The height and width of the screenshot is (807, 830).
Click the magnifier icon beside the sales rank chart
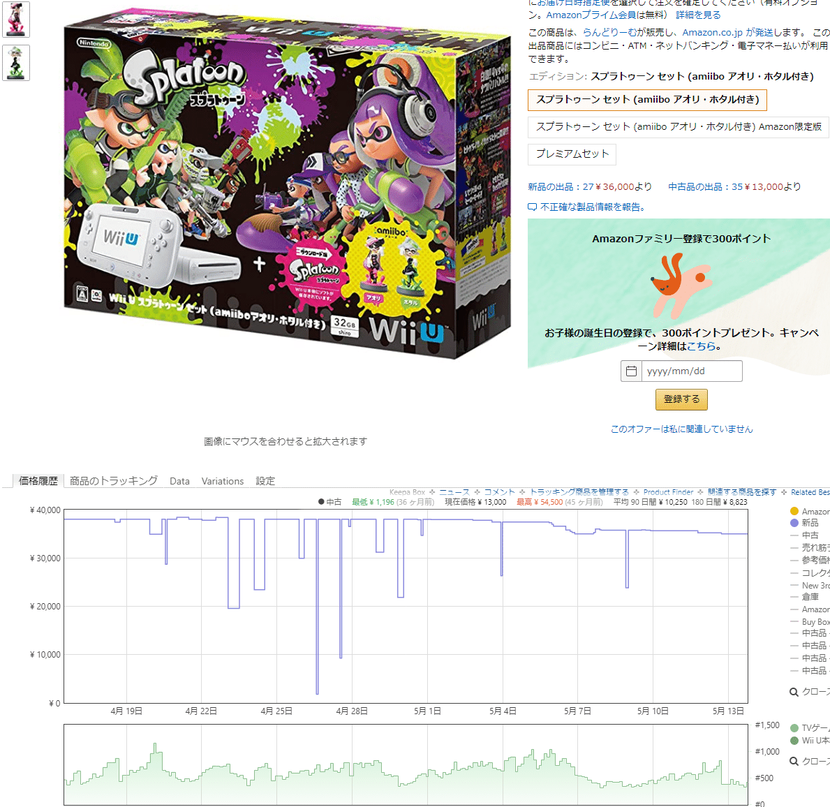coord(794,761)
